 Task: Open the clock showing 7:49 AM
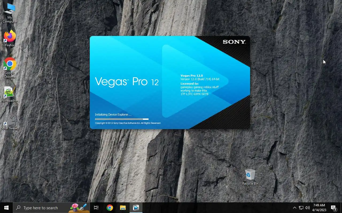pos(319,208)
